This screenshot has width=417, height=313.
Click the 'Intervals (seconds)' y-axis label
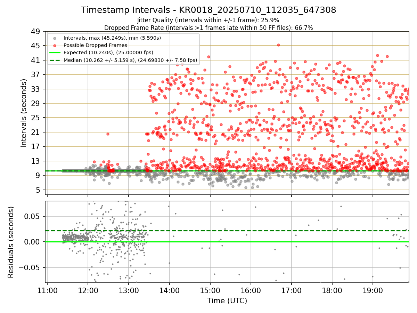24,113
